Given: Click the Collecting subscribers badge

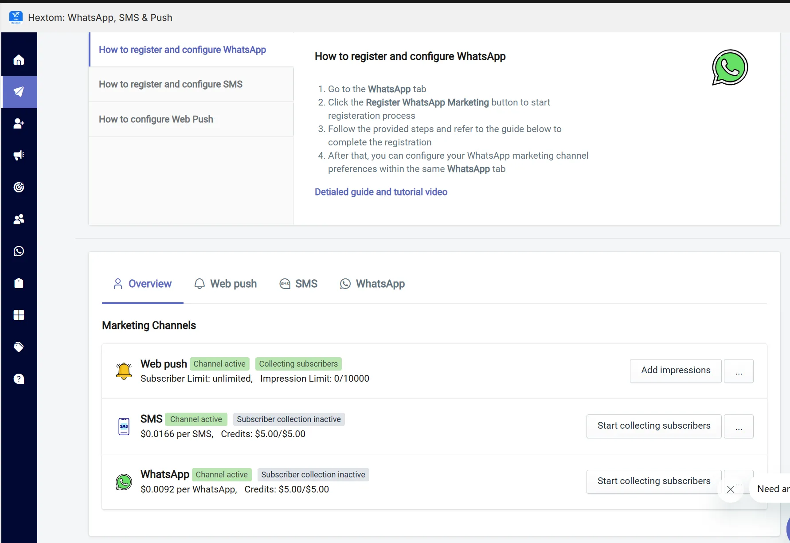Looking at the screenshot, I should tap(298, 364).
